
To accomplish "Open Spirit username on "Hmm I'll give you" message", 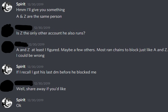I will [21, 4].
